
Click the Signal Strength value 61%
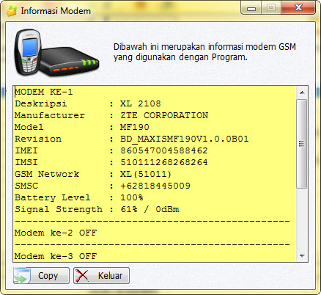(129, 209)
